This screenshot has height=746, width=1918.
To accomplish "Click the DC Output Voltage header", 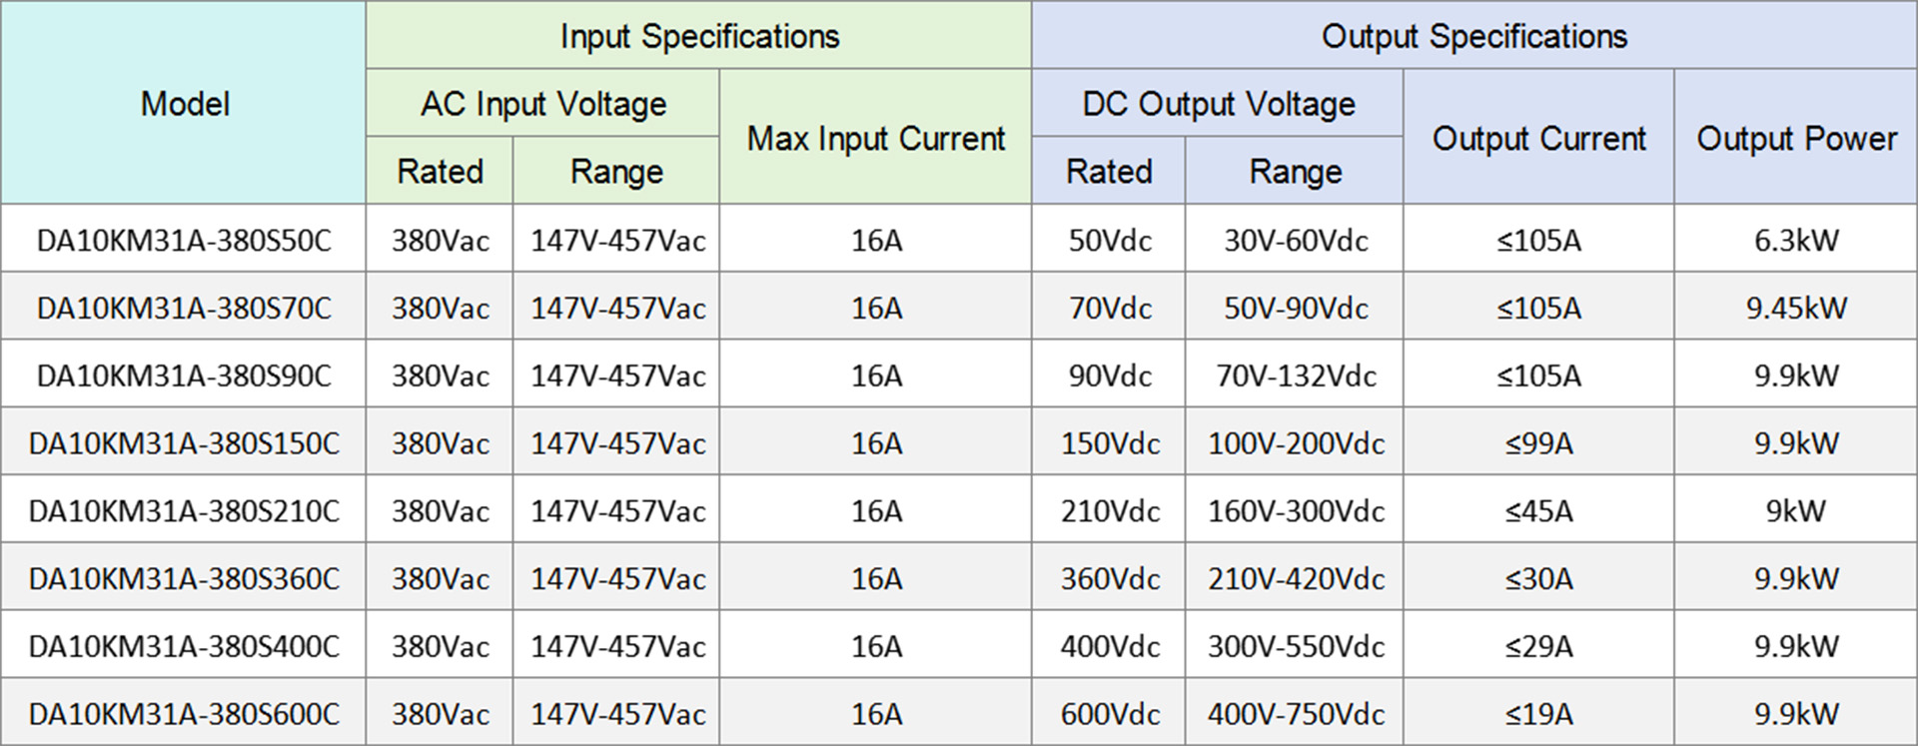I will coord(1219,104).
